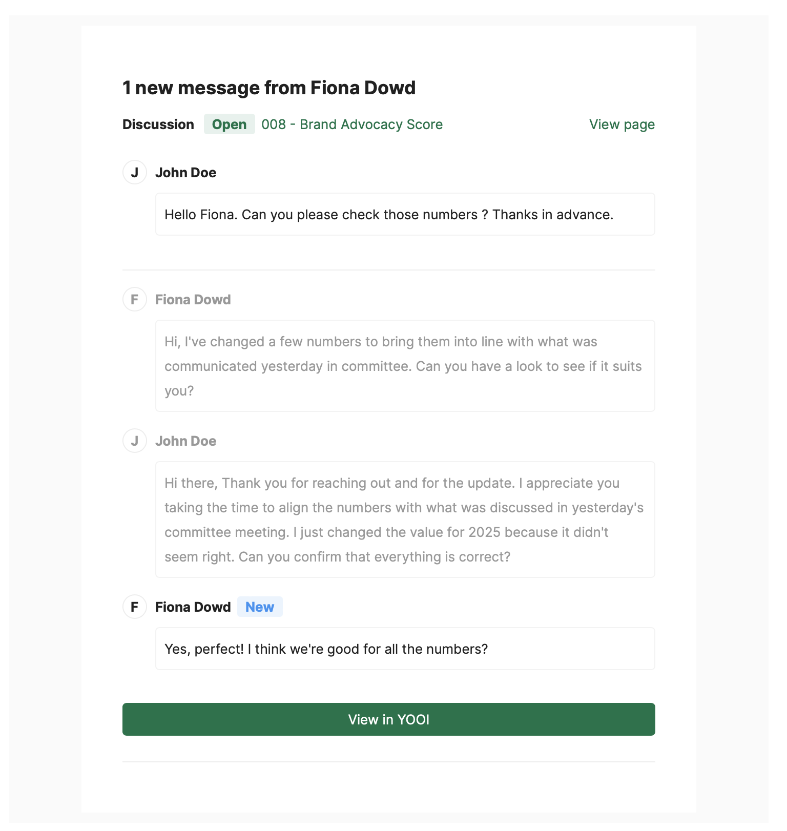
Task: Click the greyed-out Fiona Dowd avatar
Action: 135,299
